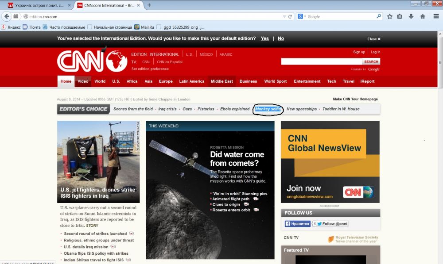Image resolution: width=443 pixels, height=264 pixels.
Task: Click Twitter Follow @cnni button
Action: pyautogui.click(x=332, y=224)
